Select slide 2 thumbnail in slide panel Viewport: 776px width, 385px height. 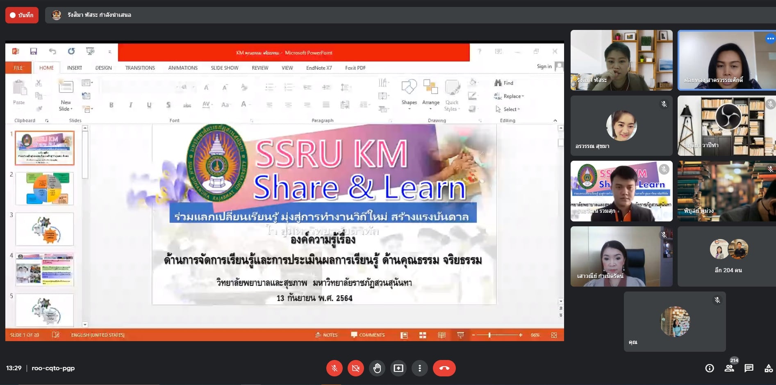(45, 189)
